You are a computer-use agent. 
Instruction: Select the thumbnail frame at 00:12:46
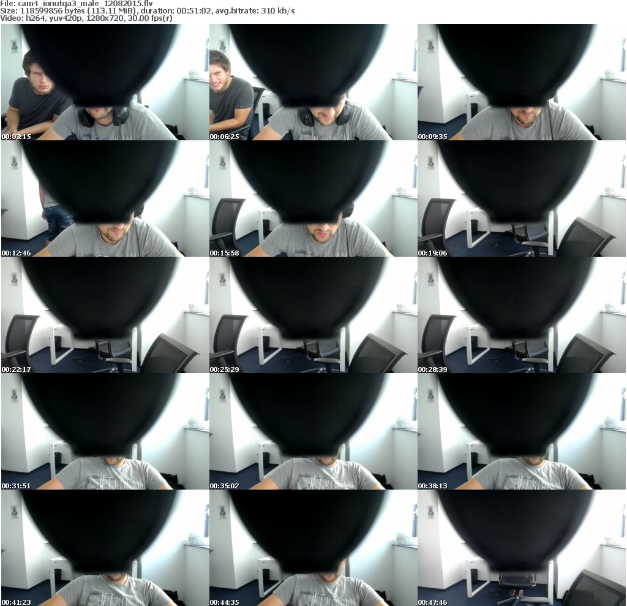[x=105, y=199]
